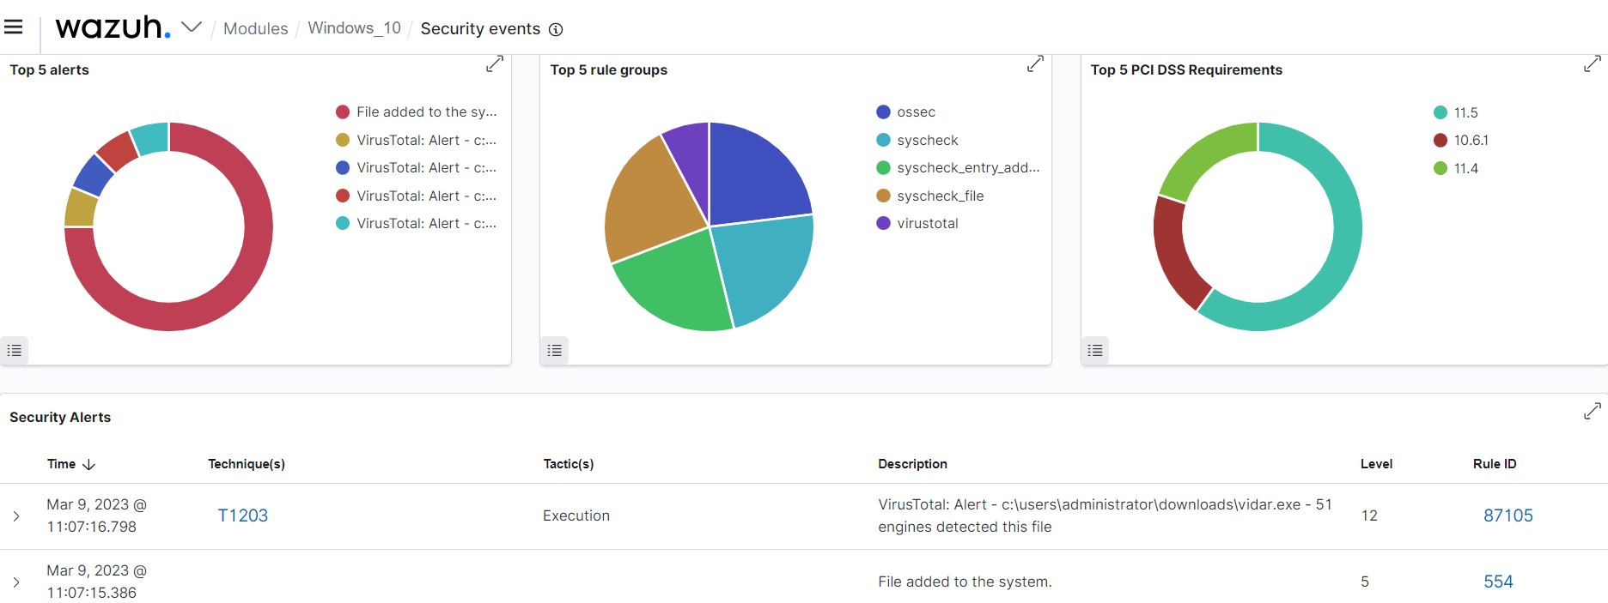Toggle the virustotal legend item
The height and width of the screenshot is (603, 1608).
[917, 223]
